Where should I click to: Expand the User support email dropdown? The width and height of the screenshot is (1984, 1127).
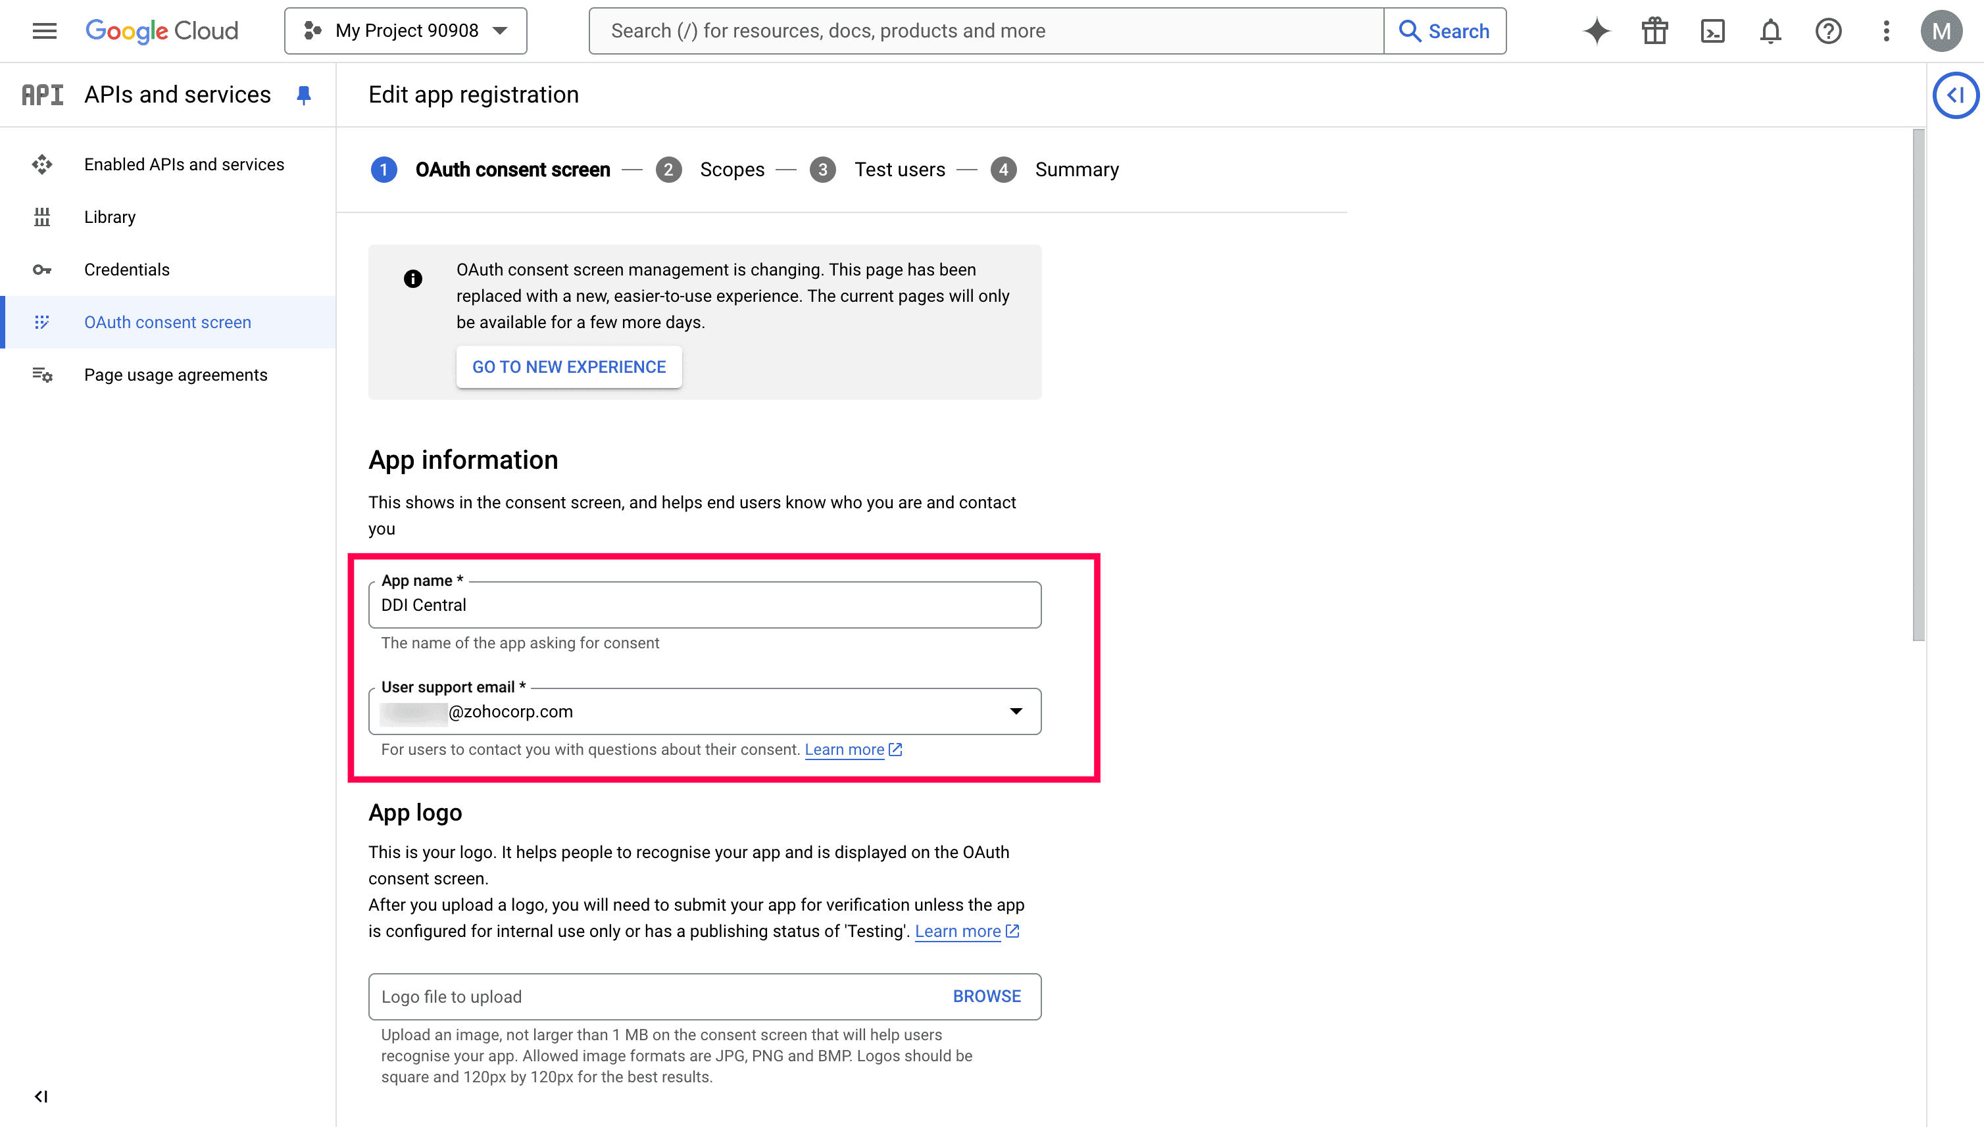click(1015, 711)
